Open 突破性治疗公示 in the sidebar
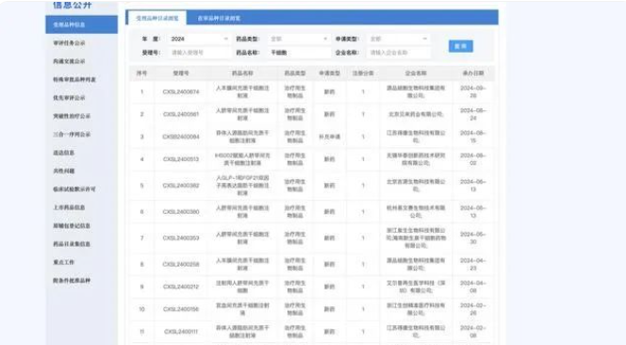 pyautogui.click(x=72, y=116)
